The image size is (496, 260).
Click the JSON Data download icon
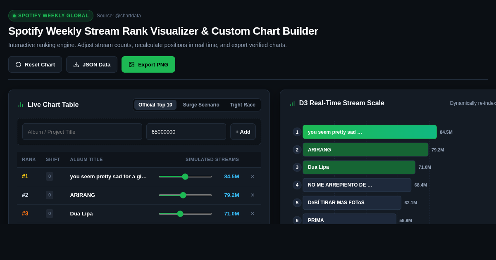[x=76, y=64]
